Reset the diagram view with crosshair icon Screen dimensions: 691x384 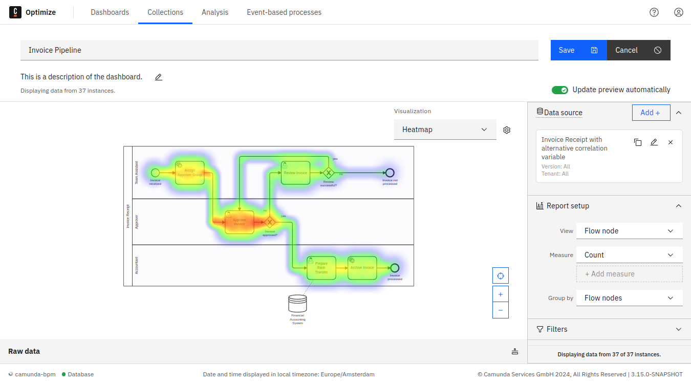point(500,275)
